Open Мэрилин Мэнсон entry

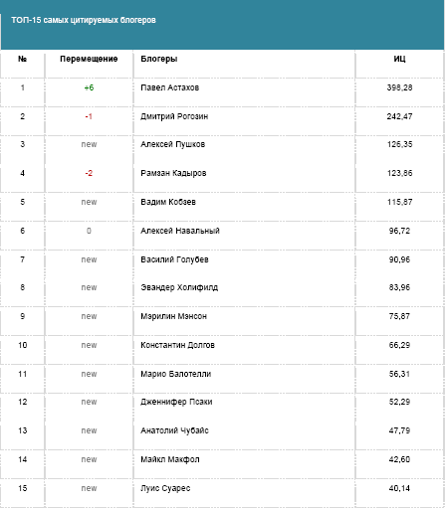173,316
